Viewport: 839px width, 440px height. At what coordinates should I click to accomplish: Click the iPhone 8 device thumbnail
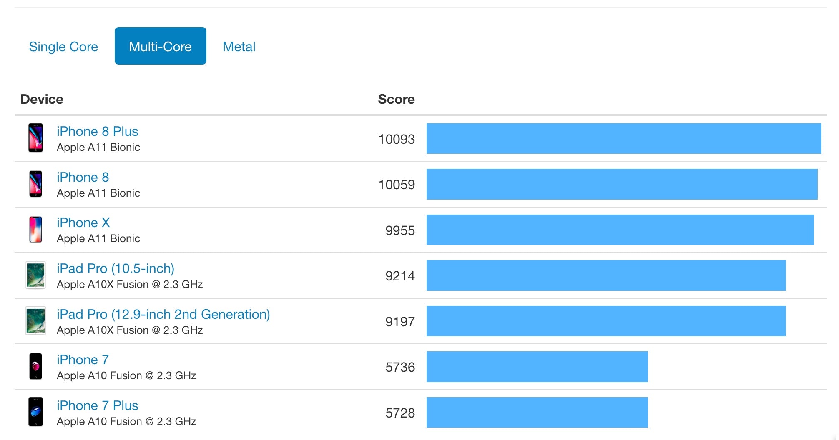[35, 184]
